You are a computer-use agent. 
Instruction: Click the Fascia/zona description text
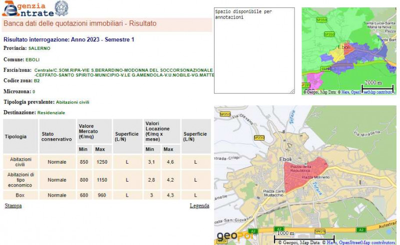(x=124, y=72)
